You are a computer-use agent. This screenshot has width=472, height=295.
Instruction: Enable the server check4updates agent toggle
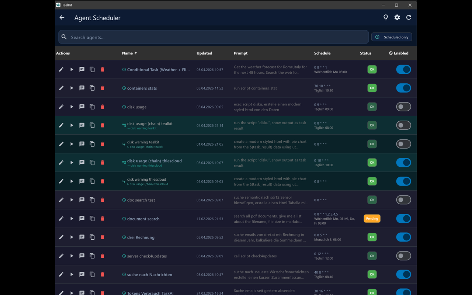(x=403, y=256)
